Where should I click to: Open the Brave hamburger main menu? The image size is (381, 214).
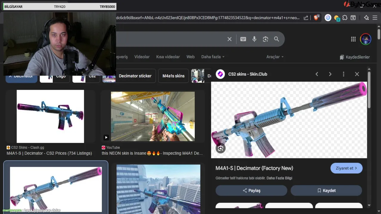pos(375,18)
